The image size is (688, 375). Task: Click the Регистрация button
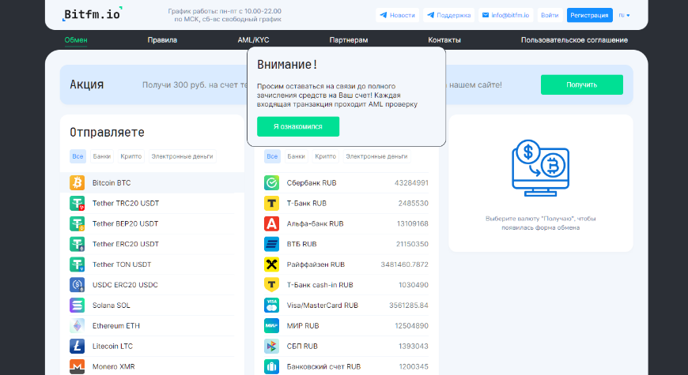click(589, 15)
